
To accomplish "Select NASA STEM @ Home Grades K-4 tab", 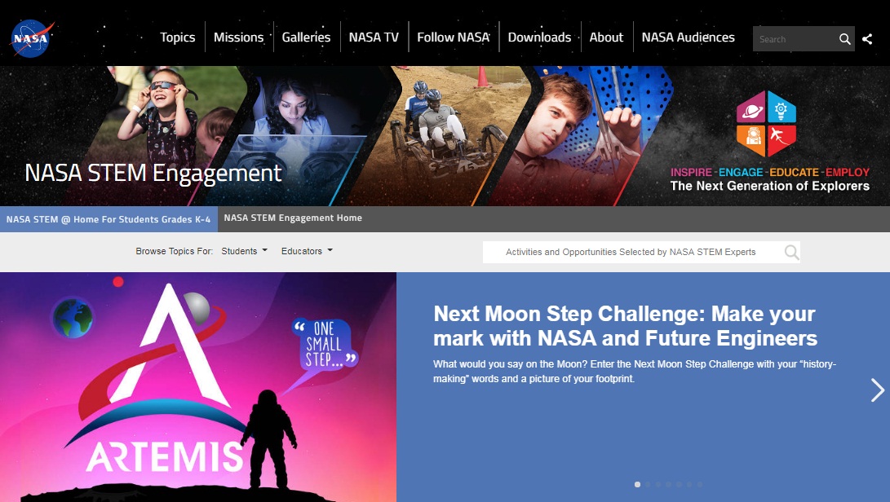I will [108, 219].
